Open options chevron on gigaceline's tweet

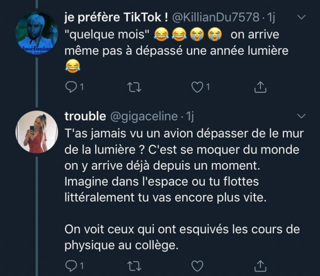301,116
